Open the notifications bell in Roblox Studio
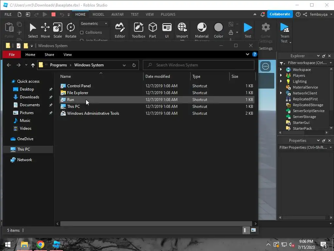Viewport: 334px width, 251px height. [263, 14]
